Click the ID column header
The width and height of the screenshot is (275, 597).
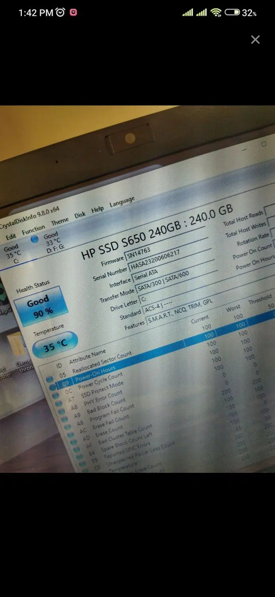click(59, 366)
